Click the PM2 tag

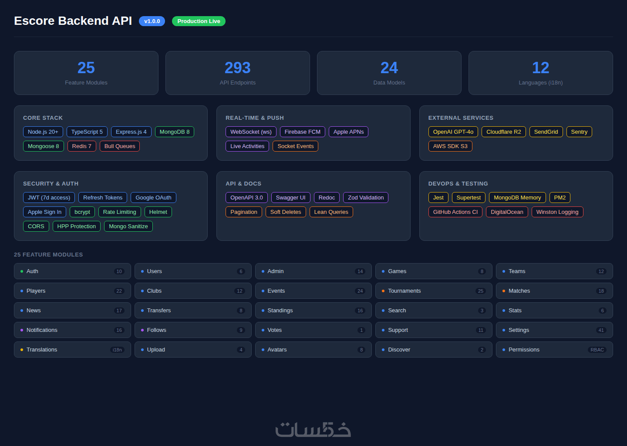(x=560, y=197)
